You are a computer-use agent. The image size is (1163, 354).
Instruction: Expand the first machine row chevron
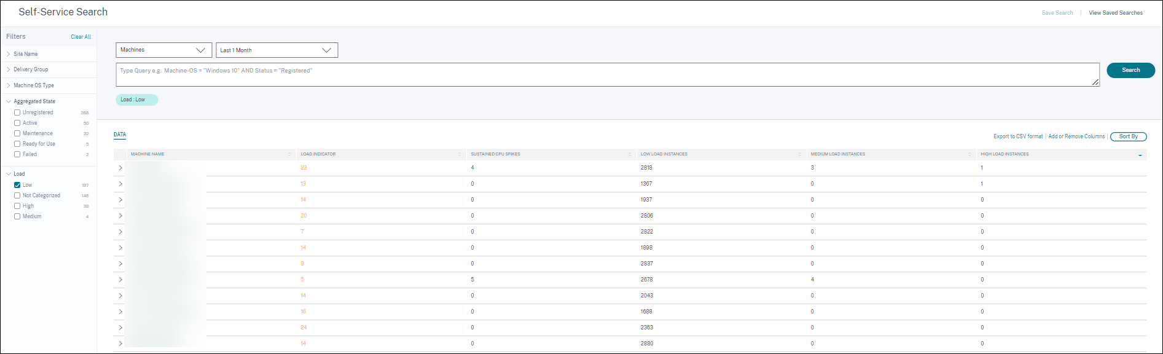[120, 168]
